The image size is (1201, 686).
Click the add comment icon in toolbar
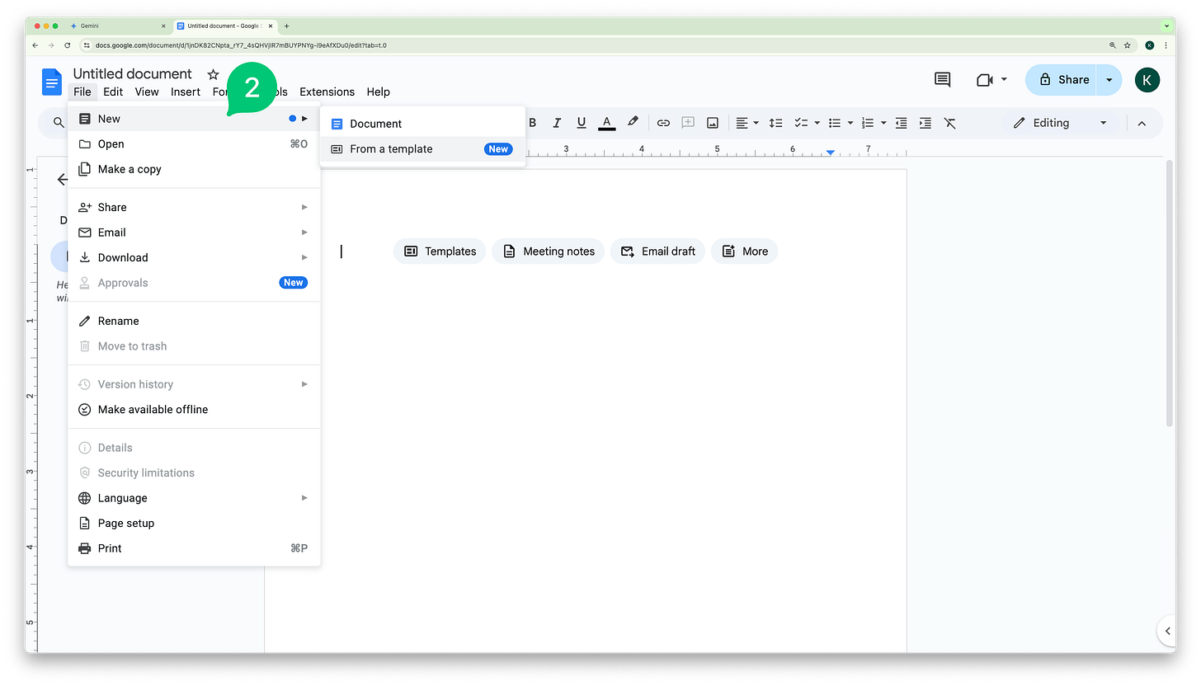point(688,123)
